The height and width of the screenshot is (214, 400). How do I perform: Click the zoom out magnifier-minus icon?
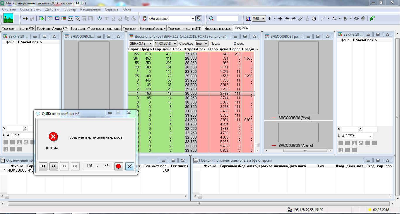click(294, 18)
